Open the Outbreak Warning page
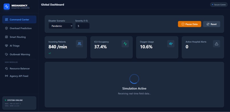The image size is (230, 112). [19, 54]
